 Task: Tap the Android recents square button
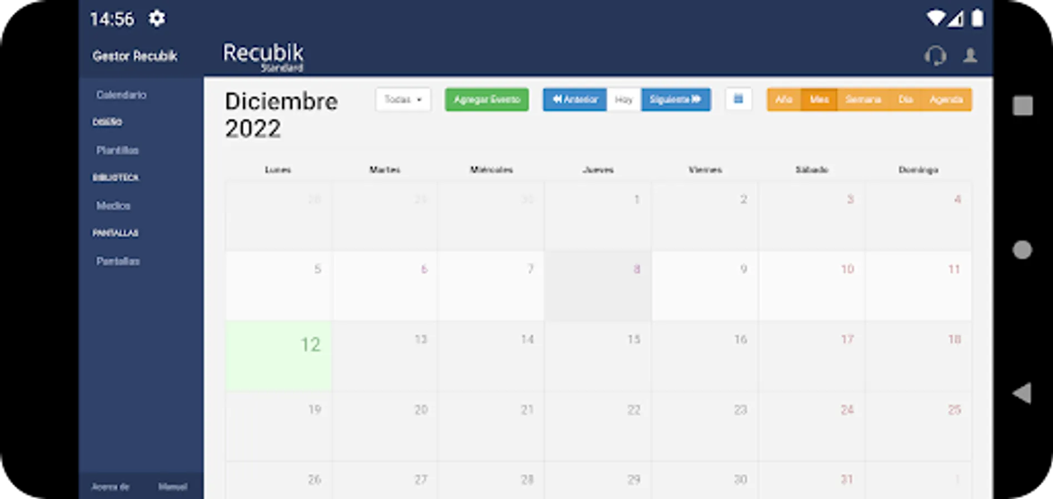click(x=1022, y=105)
